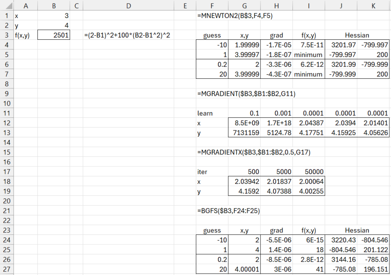Image resolution: width=391 pixels, height=275 pixels.
Task: Select the Rosenbrock formula cell in column D
Action: [x=128, y=35]
